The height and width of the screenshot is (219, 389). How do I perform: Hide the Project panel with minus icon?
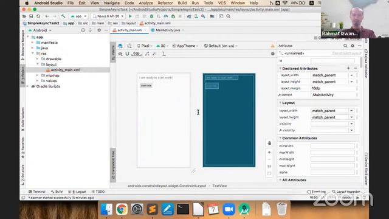coord(106,30)
